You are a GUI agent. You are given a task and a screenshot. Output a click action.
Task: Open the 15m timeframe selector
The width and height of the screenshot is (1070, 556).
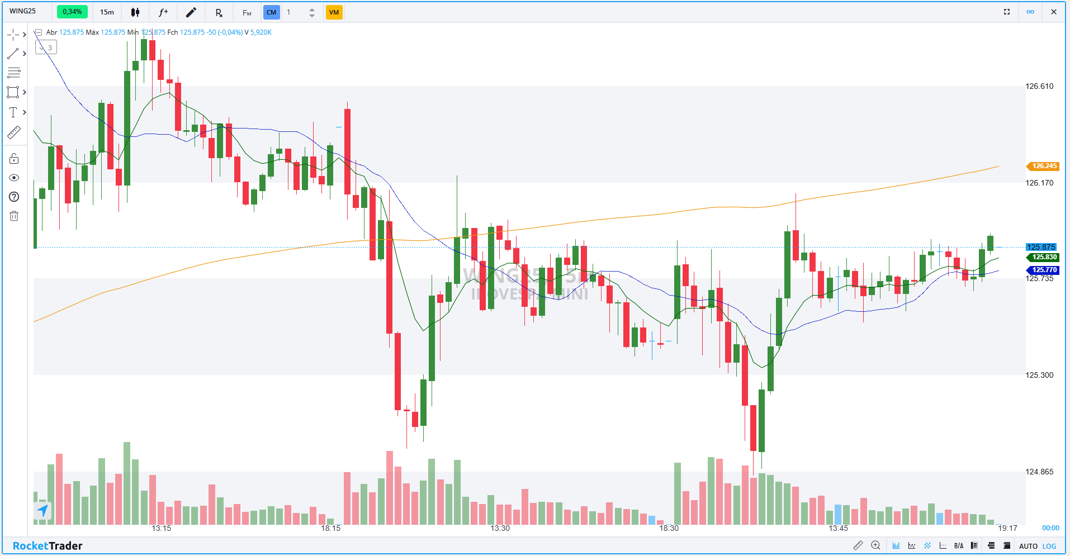[107, 12]
